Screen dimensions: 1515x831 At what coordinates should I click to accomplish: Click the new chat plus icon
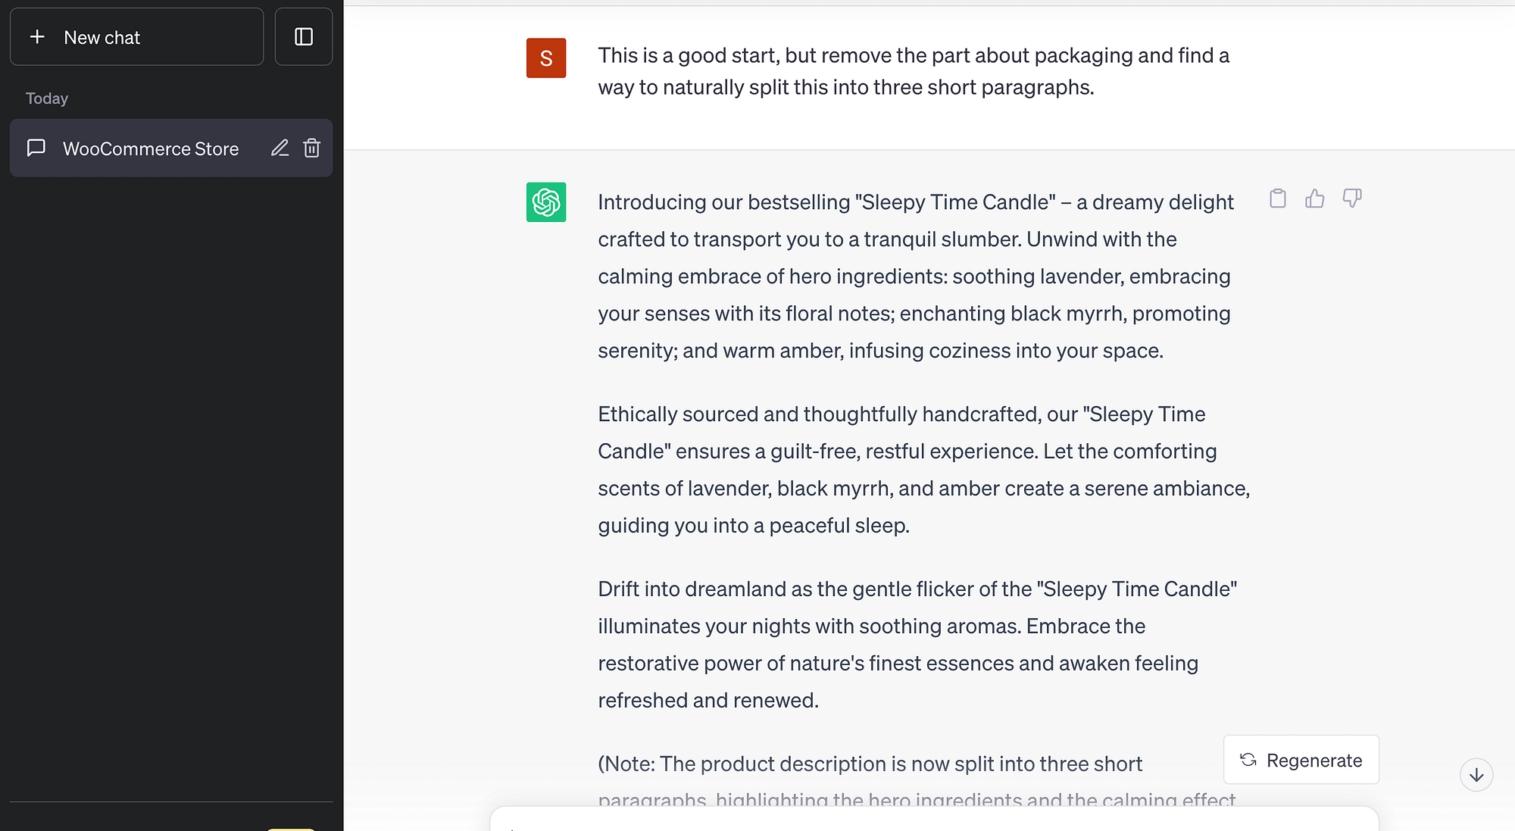point(37,37)
